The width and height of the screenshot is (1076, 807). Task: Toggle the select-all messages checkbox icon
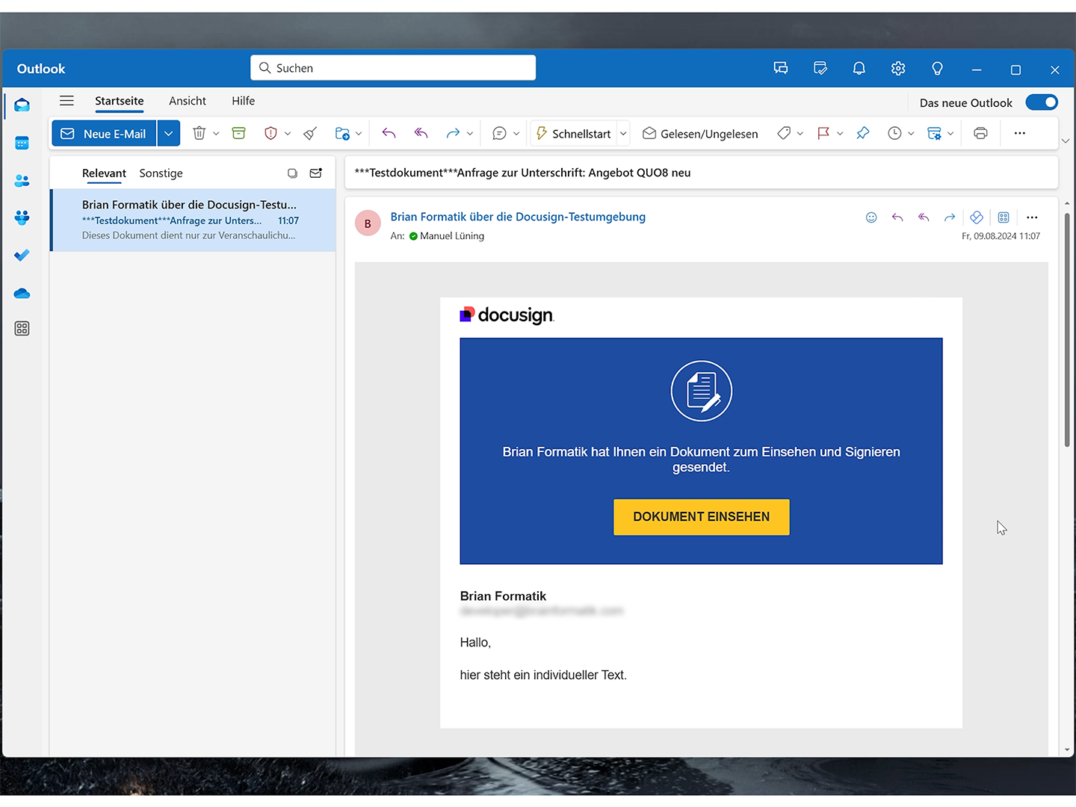(292, 173)
